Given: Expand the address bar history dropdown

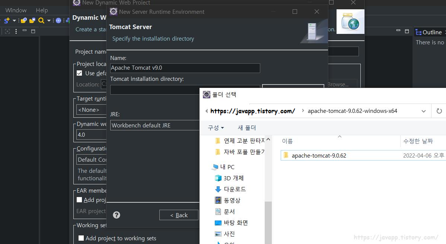Looking at the screenshot, I should point(424,111).
